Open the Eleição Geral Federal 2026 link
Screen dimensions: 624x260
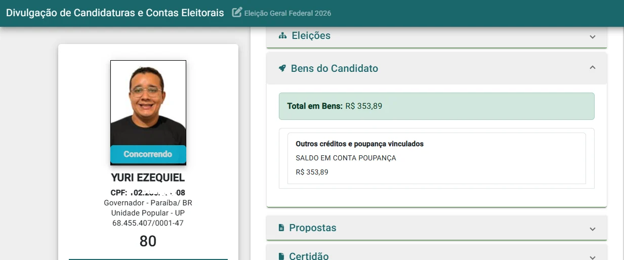pos(287,13)
